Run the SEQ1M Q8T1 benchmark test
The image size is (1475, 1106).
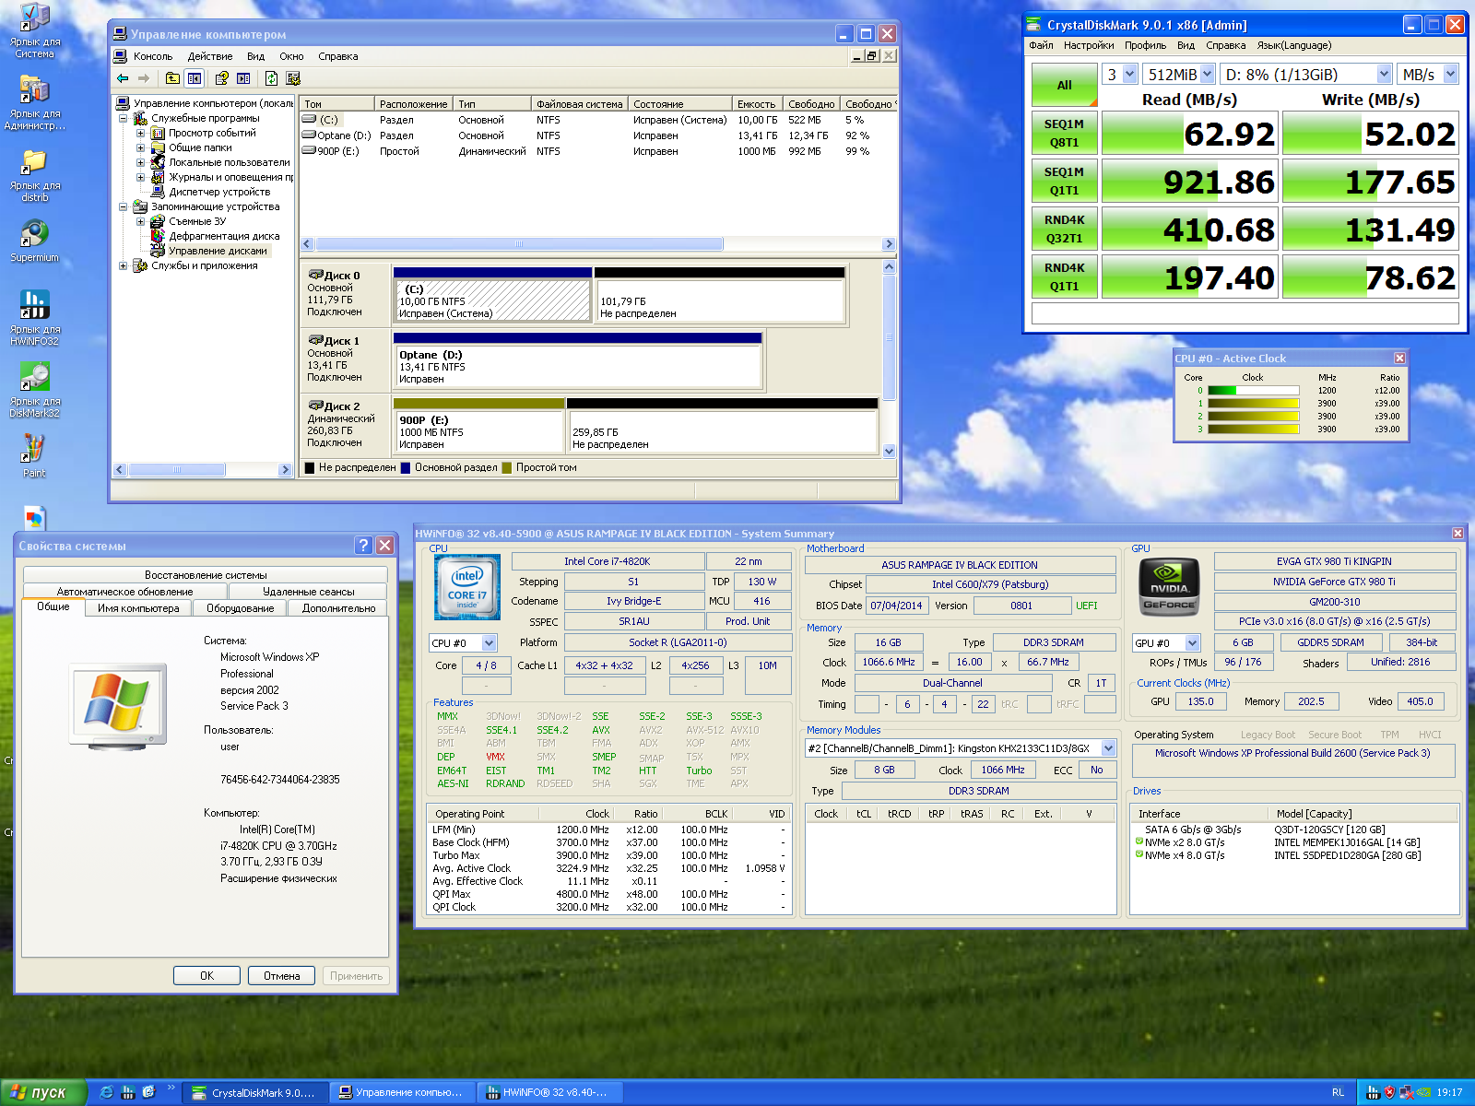(1064, 133)
